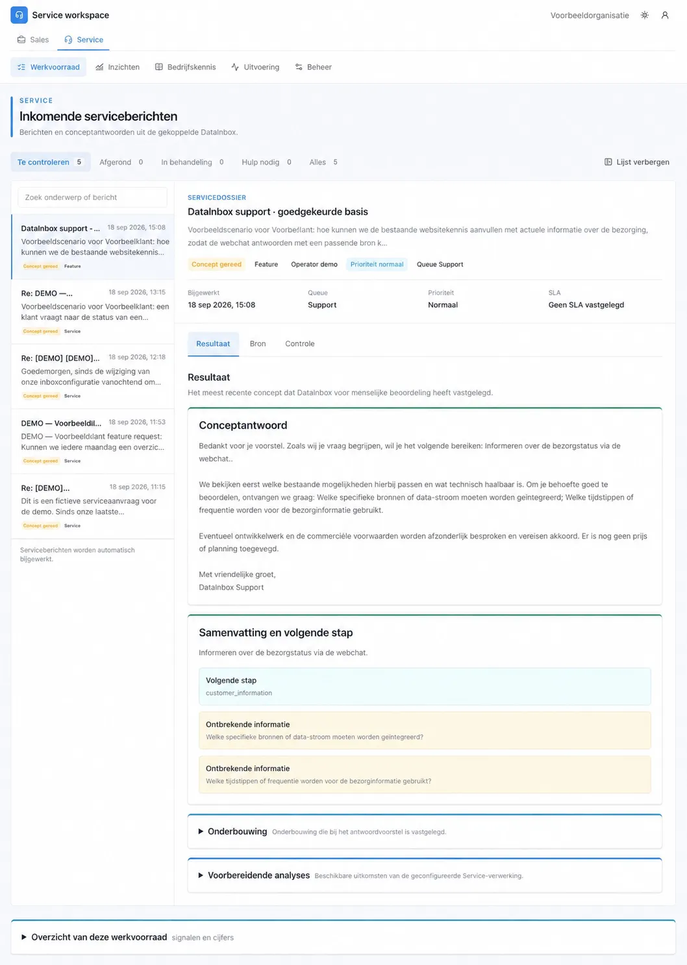Image resolution: width=687 pixels, height=965 pixels.
Task: Open the Service workspace tab
Action: (83, 40)
